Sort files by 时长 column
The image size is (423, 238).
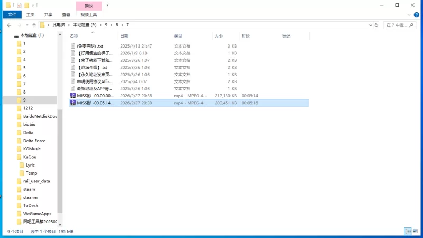(x=245, y=36)
